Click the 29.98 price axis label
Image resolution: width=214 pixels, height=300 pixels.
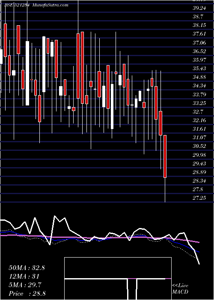pyautogui.click(x=199, y=155)
